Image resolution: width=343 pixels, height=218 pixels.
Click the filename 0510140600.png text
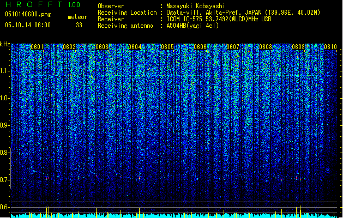[x=28, y=14]
